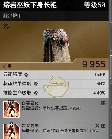This screenshot has width=112, height=139.
Task: Click the shard icon next to 状态效果强度
Action: point(36,84)
